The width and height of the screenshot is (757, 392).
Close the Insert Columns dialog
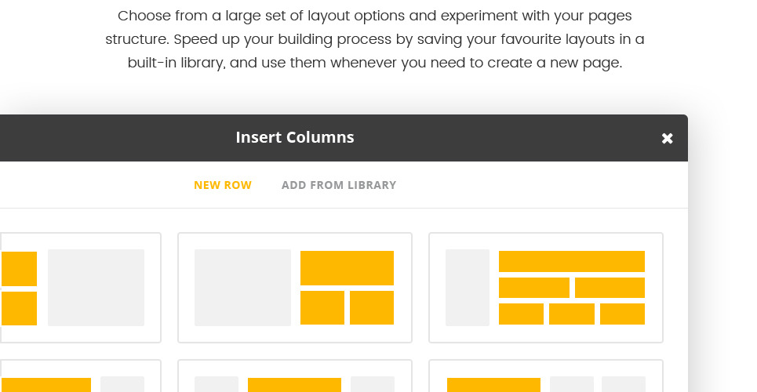[667, 138]
